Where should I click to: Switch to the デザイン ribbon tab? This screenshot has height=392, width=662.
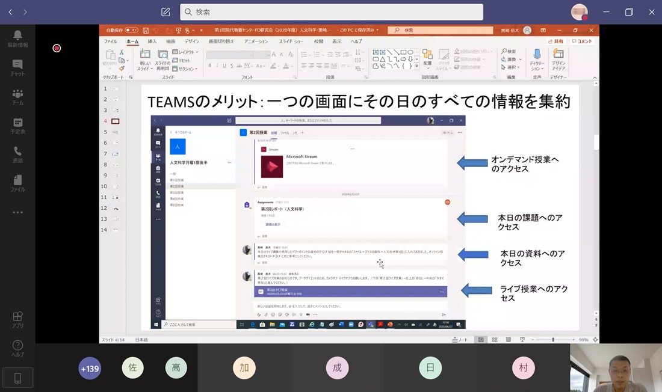[x=191, y=41]
